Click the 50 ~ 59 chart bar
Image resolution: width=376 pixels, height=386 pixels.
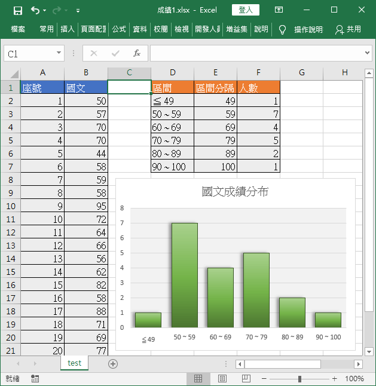pos(185,275)
